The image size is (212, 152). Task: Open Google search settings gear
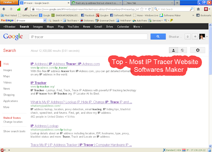pyautogui.click(x=198, y=50)
